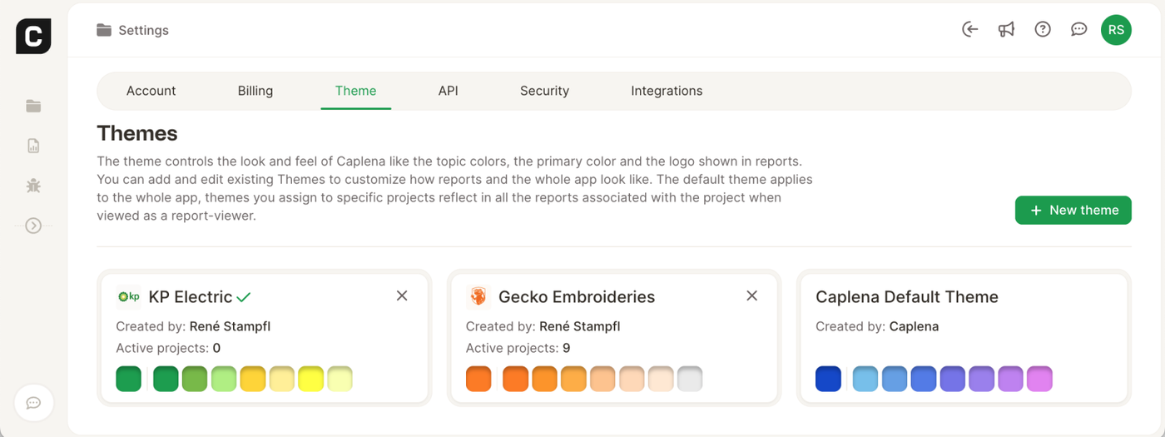This screenshot has width=1165, height=437.
Task: Click Caplena Default dark blue primary swatch
Action: [828, 379]
